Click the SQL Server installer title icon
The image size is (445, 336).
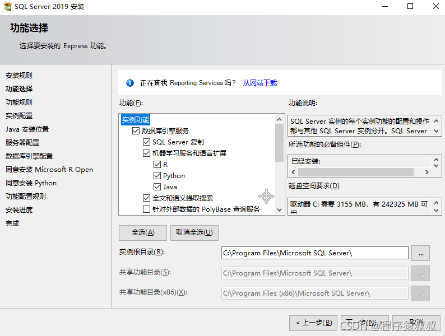8,6
